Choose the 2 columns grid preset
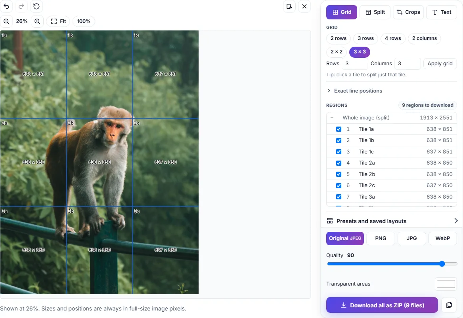 tap(424, 38)
